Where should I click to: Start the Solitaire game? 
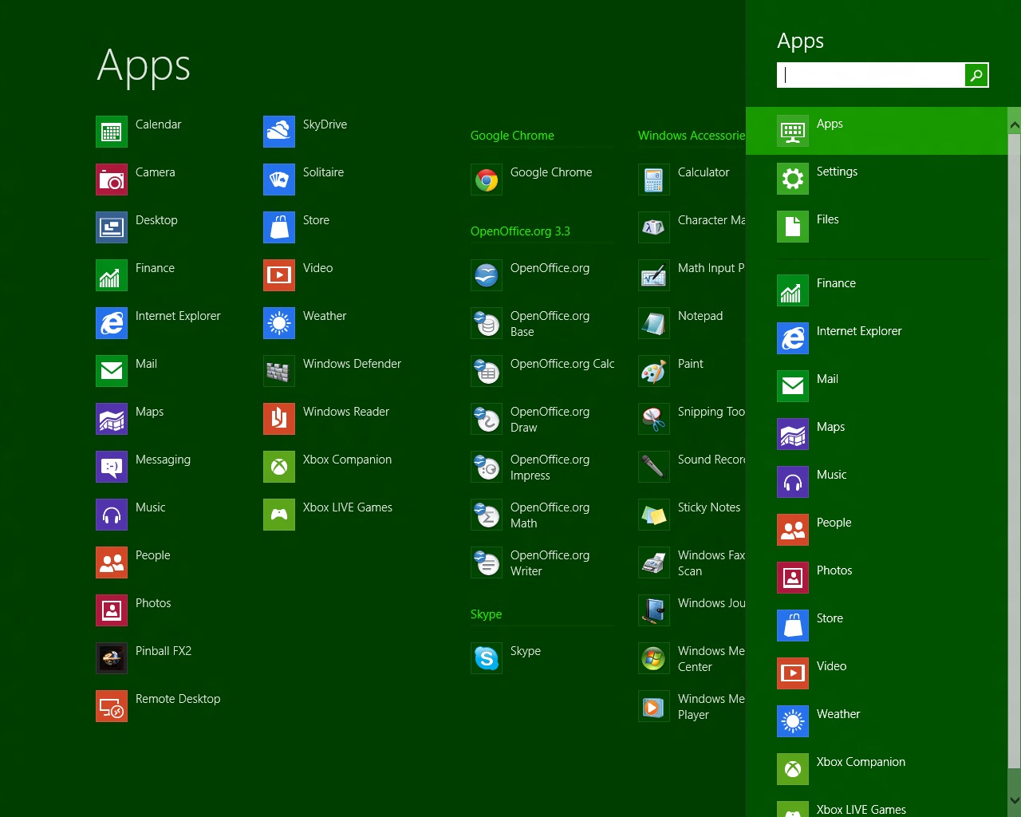pyautogui.click(x=279, y=180)
